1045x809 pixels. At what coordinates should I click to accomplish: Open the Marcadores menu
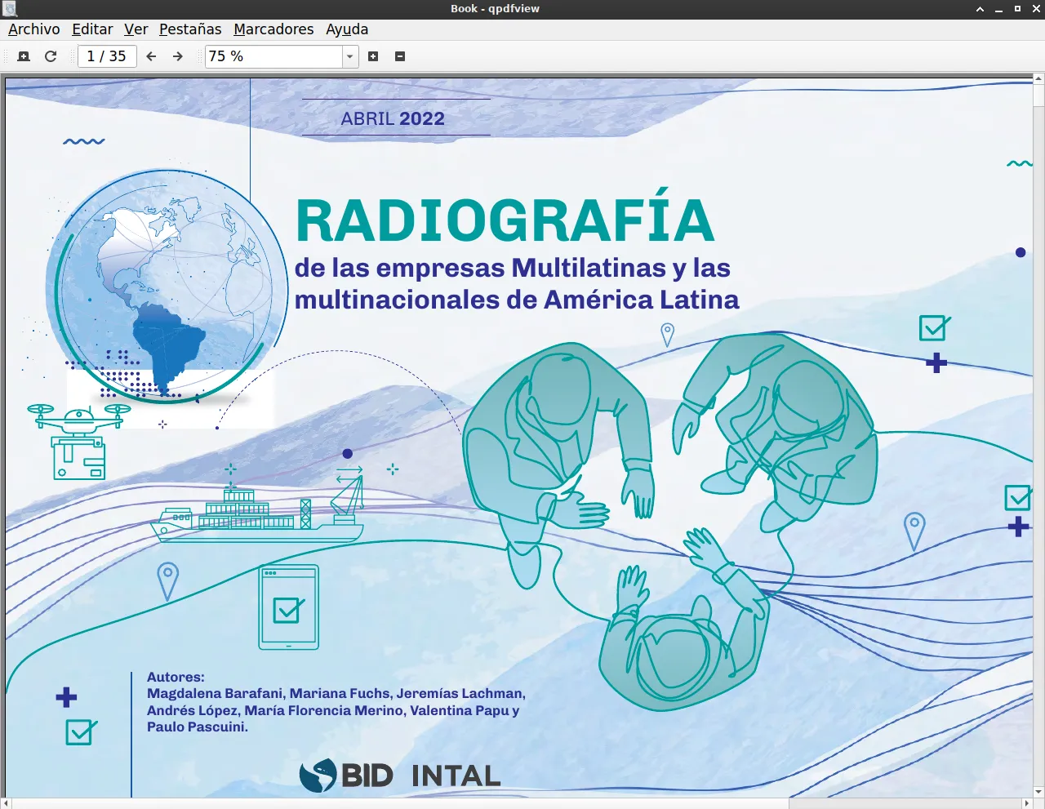(x=273, y=29)
